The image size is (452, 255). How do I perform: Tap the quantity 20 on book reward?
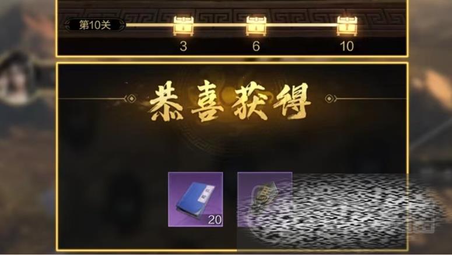(215, 220)
